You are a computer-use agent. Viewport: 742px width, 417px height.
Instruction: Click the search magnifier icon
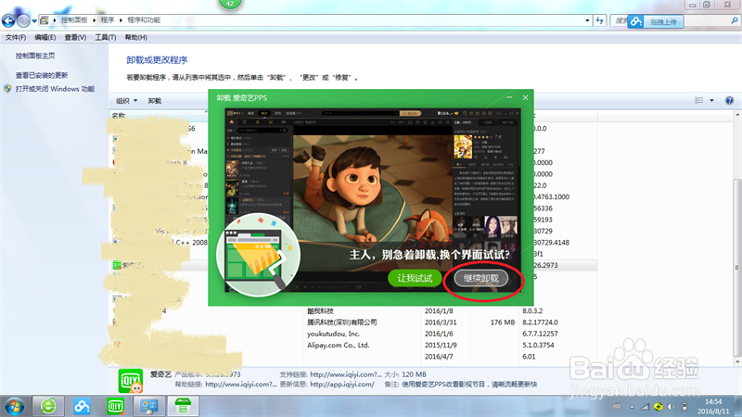click(735, 20)
